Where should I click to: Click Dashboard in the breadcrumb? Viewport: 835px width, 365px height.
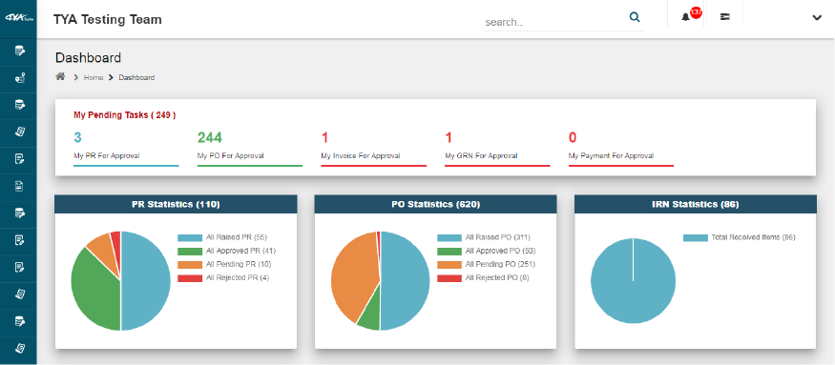[136, 78]
